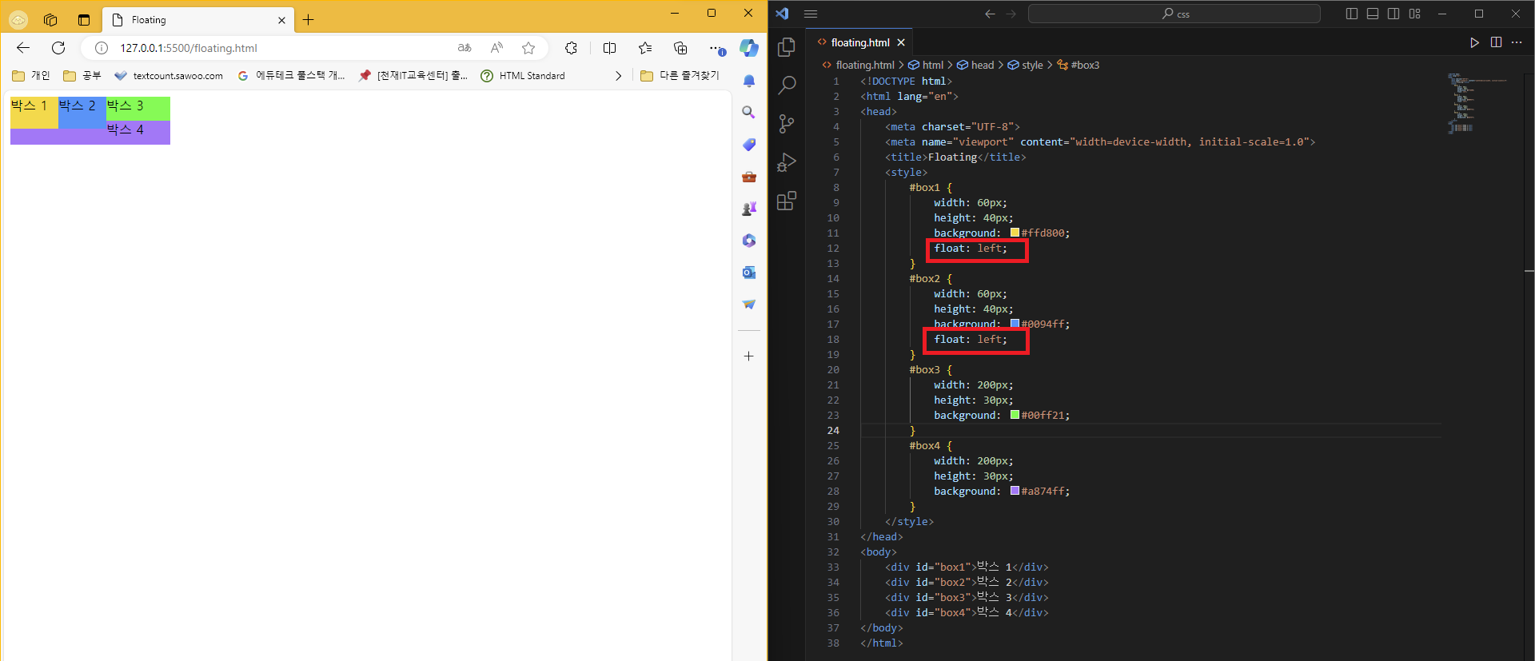Screen dimensions: 1535x661
Task: Open notifications bell in Edge sidebar
Action: [x=749, y=81]
